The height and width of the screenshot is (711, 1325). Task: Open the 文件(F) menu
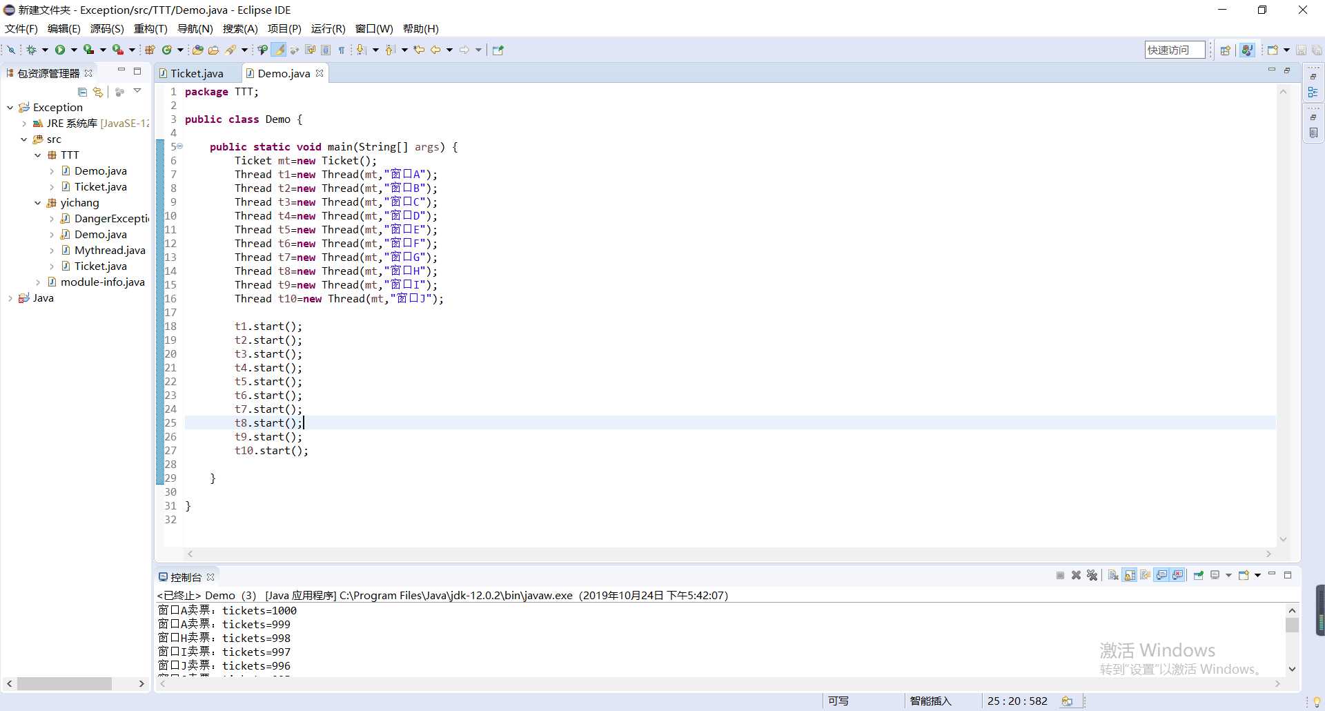click(21, 28)
